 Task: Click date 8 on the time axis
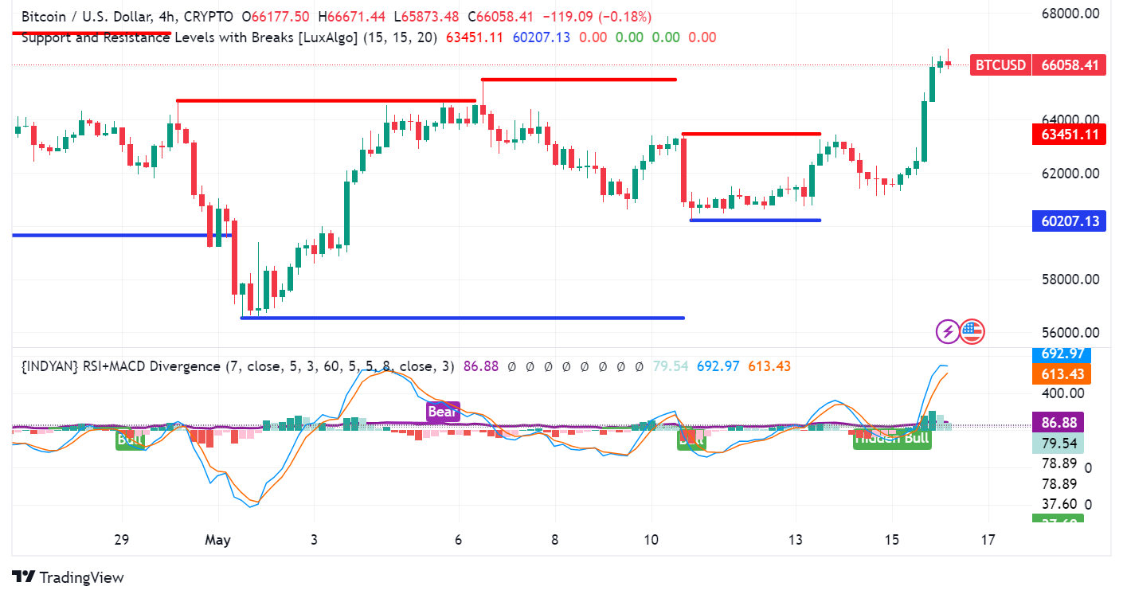pyautogui.click(x=555, y=540)
